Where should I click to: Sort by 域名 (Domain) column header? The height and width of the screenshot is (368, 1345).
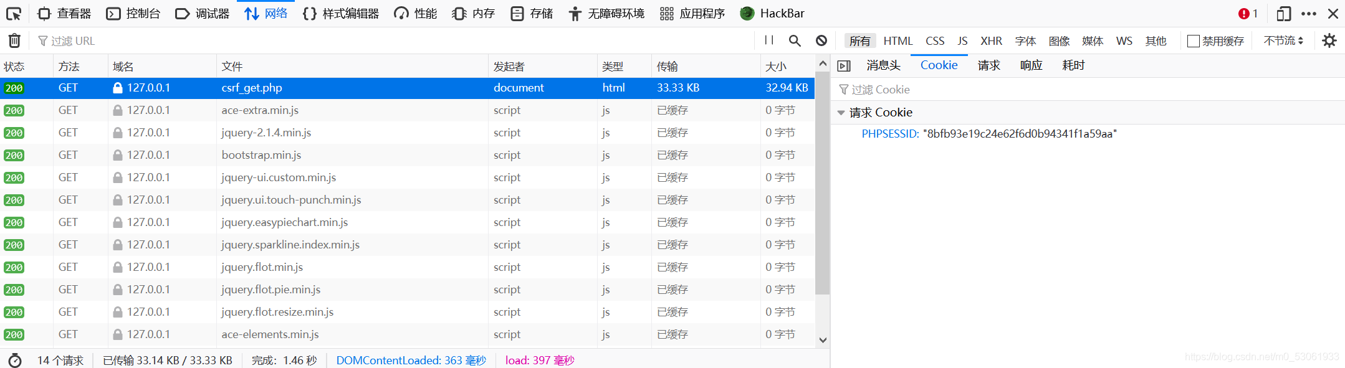[162, 66]
